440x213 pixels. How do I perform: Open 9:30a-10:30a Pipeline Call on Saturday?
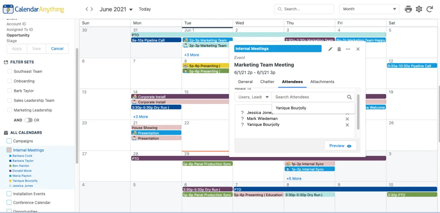tap(412, 66)
